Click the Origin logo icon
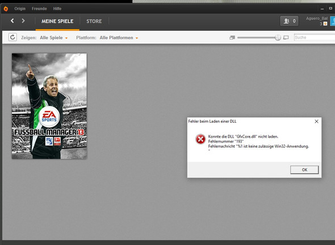The image size is (335, 245). [x=6, y=9]
